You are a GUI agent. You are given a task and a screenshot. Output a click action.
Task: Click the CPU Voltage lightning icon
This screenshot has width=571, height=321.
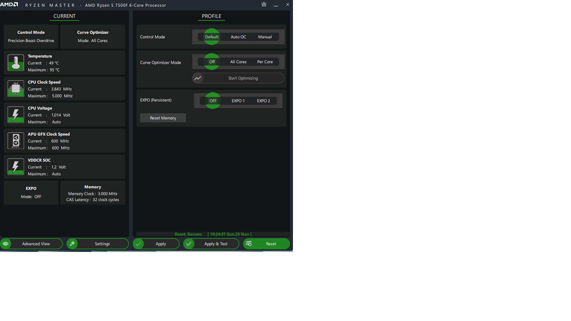(16, 115)
